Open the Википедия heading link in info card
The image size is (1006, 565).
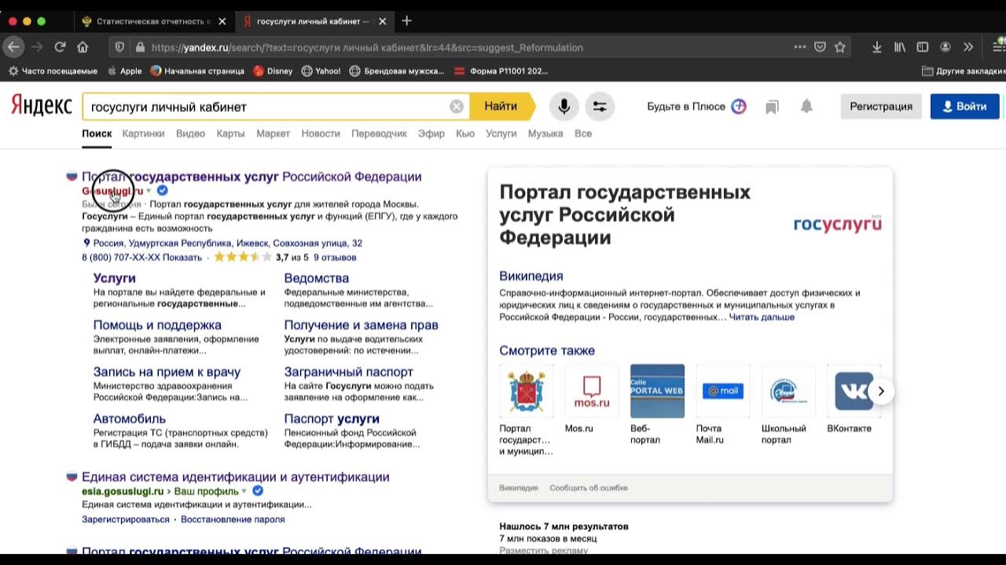pyautogui.click(x=531, y=276)
